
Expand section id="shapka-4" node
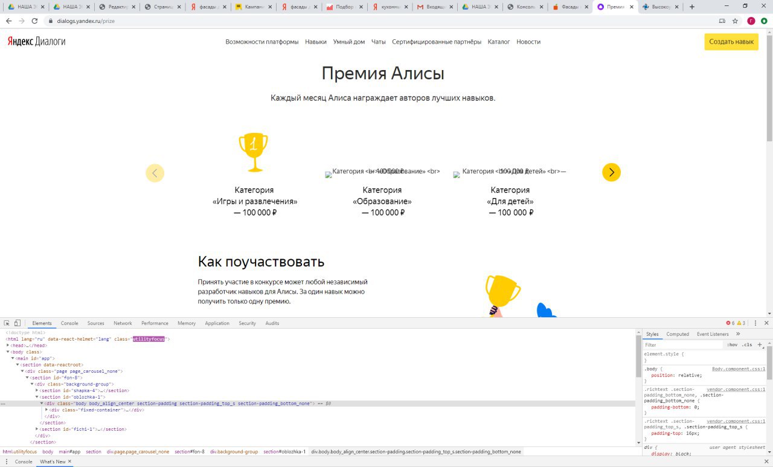(x=37, y=390)
